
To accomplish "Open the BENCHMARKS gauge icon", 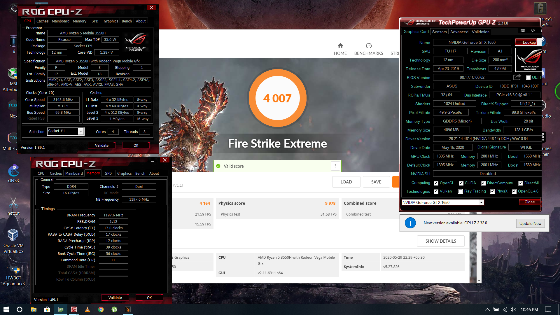I will pyautogui.click(x=369, y=45).
